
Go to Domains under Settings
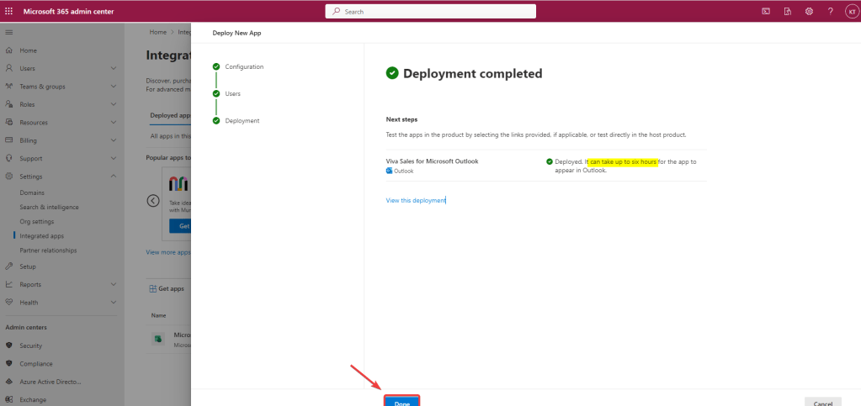[33, 192]
